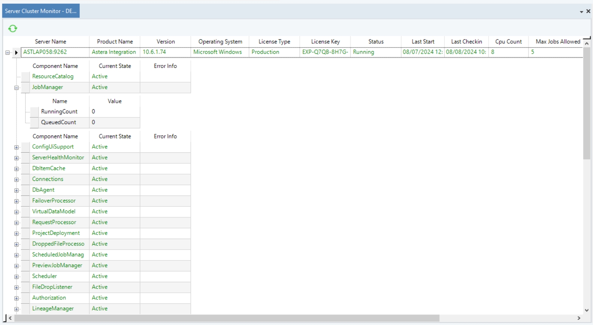This screenshot has width=593, height=325.
Task: Expand the ServerHealthMonitor row
Action: pyautogui.click(x=17, y=158)
